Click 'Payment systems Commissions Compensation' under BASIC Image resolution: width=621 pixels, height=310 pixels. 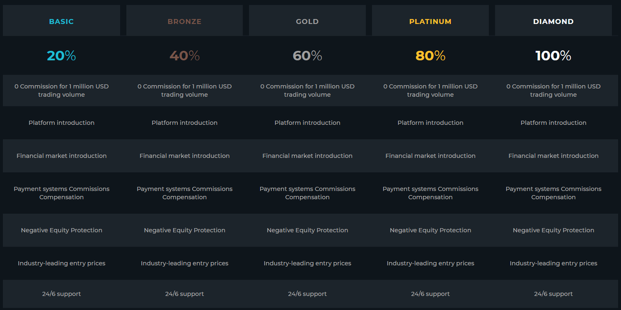[x=61, y=193]
